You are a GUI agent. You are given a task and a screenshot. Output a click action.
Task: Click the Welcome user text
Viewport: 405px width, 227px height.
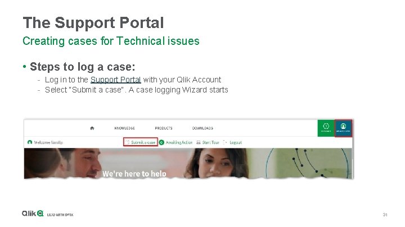point(48,142)
